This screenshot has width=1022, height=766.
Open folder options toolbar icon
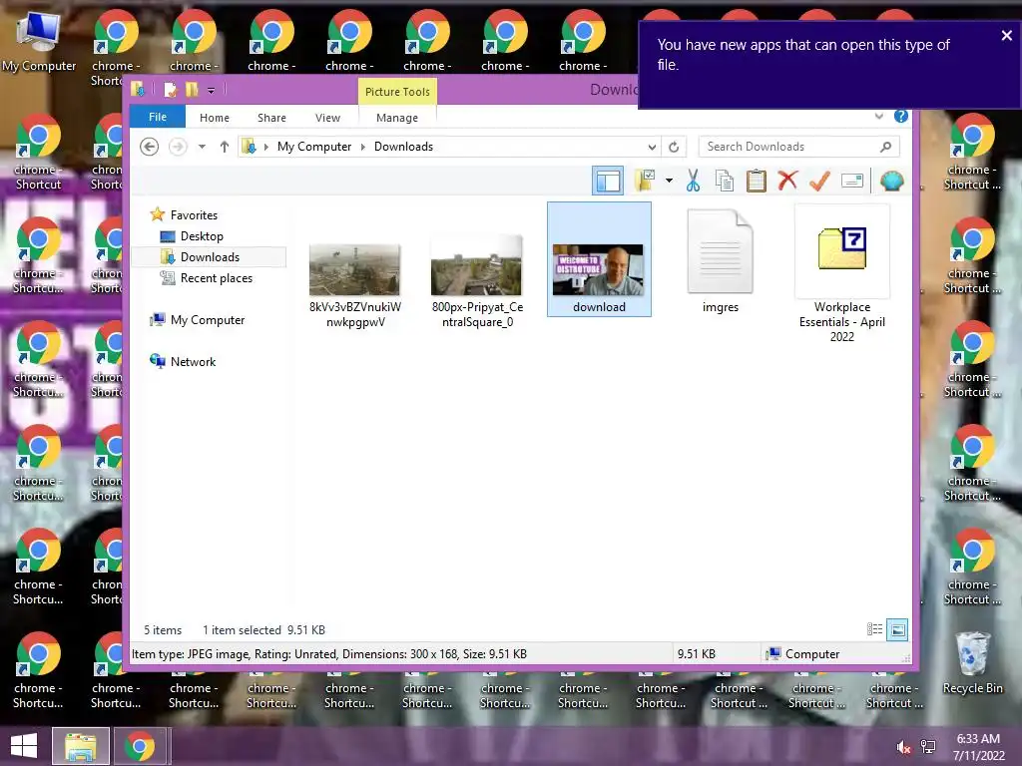click(645, 181)
